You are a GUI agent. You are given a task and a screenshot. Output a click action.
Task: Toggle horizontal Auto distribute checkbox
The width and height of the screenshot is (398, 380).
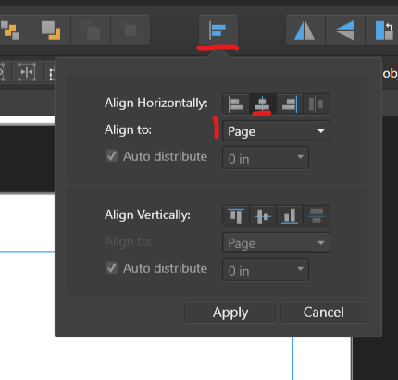[111, 156]
